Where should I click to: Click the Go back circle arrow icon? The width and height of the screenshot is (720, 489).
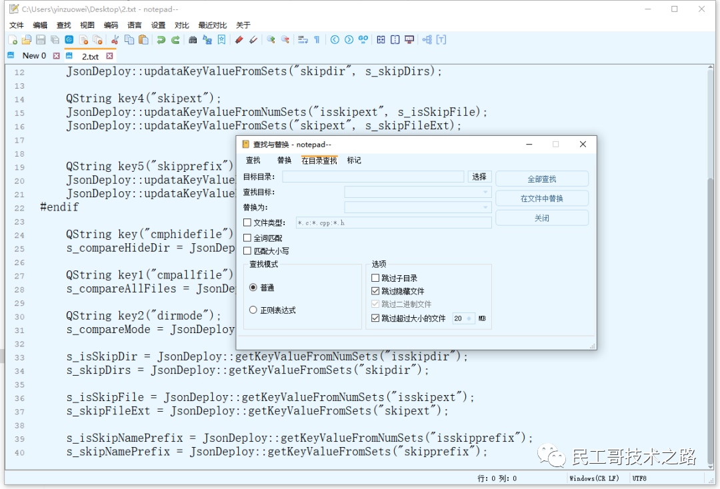coord(335,40)
